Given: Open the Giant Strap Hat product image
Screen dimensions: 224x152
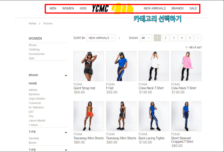Looking at the screenshot, I should [x=89, y=66].
